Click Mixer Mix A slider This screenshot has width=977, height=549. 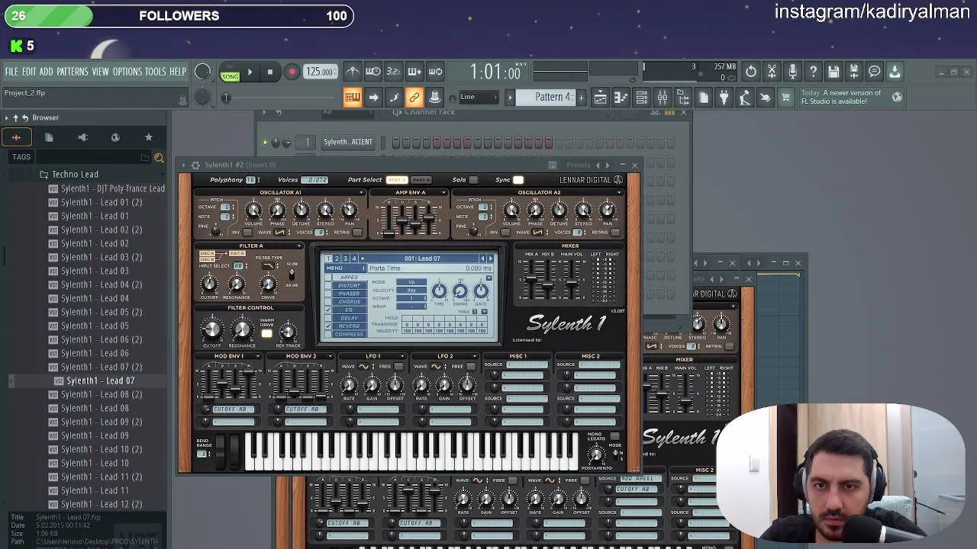[x=530, y=277]
